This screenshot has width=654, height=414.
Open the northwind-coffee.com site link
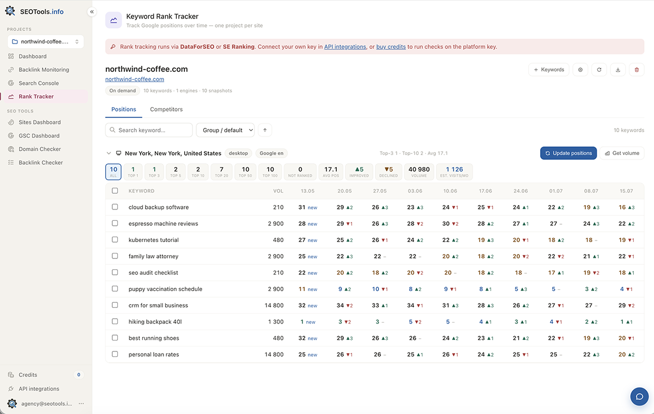pyautogui.click(x=135, y=79)
